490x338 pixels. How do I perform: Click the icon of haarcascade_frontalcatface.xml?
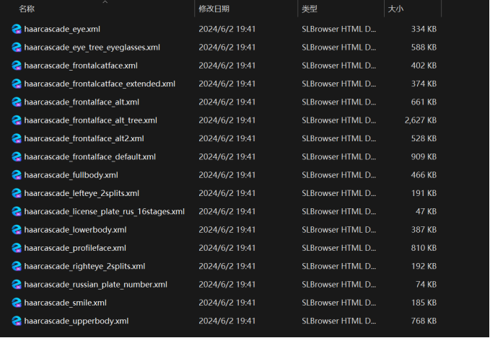(x=17, y=66)
